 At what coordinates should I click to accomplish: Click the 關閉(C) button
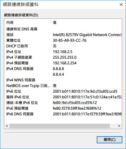click(x=110, y=140)
